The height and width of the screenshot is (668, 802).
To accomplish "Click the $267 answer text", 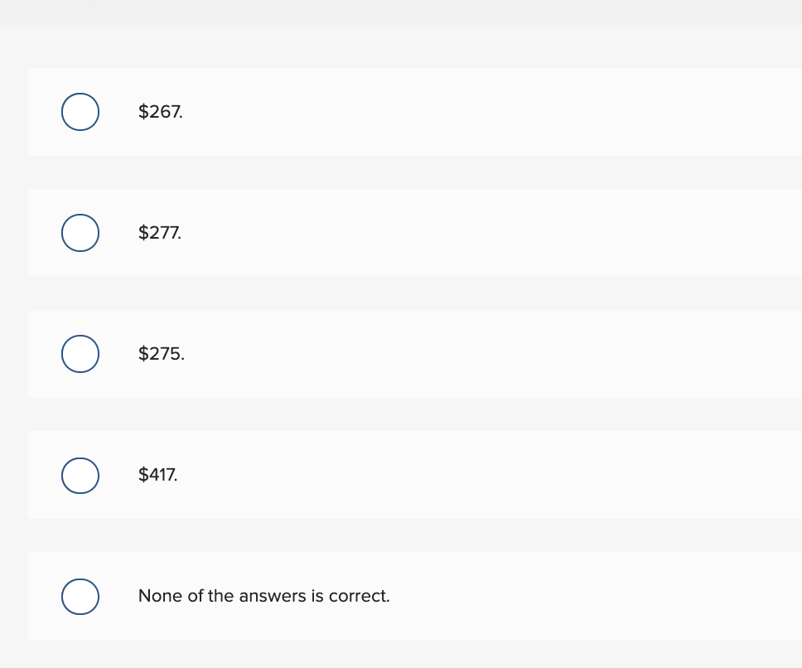I will click(161, 112).
